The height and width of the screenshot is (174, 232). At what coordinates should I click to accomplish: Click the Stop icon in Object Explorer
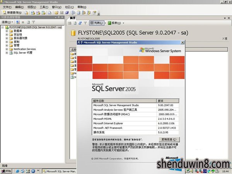[x=23, y=22]
